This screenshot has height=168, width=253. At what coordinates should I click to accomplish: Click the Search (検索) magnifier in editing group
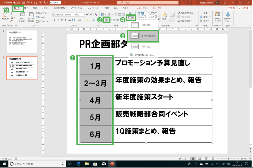click(x=202, y=13)
